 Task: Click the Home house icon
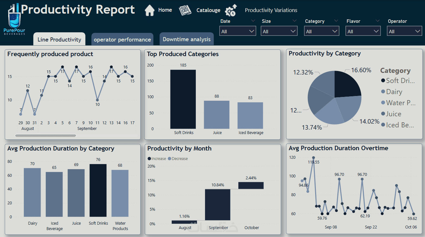149,10
